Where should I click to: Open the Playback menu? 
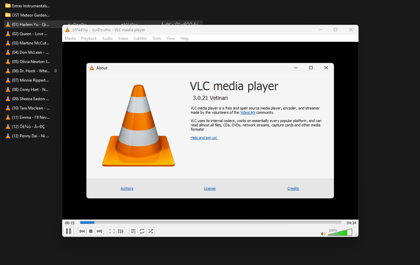coord(89,38)
